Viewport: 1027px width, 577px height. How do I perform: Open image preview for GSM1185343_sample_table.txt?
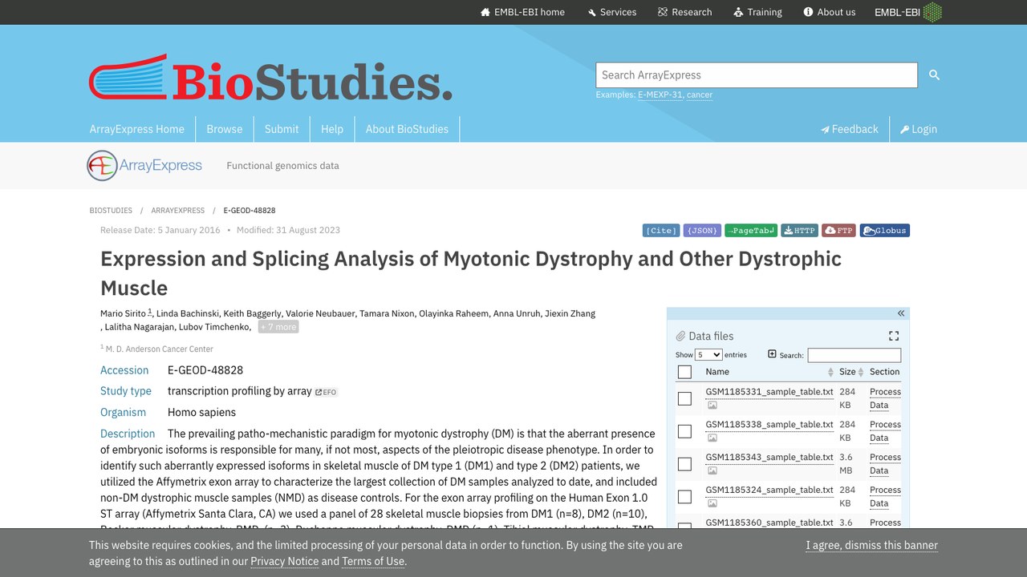click(712, 471)
